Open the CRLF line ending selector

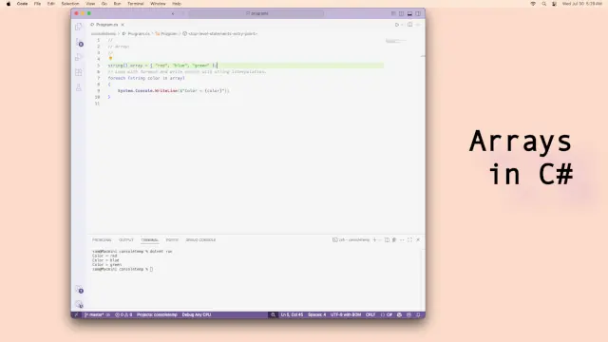[x=370, y=314]
